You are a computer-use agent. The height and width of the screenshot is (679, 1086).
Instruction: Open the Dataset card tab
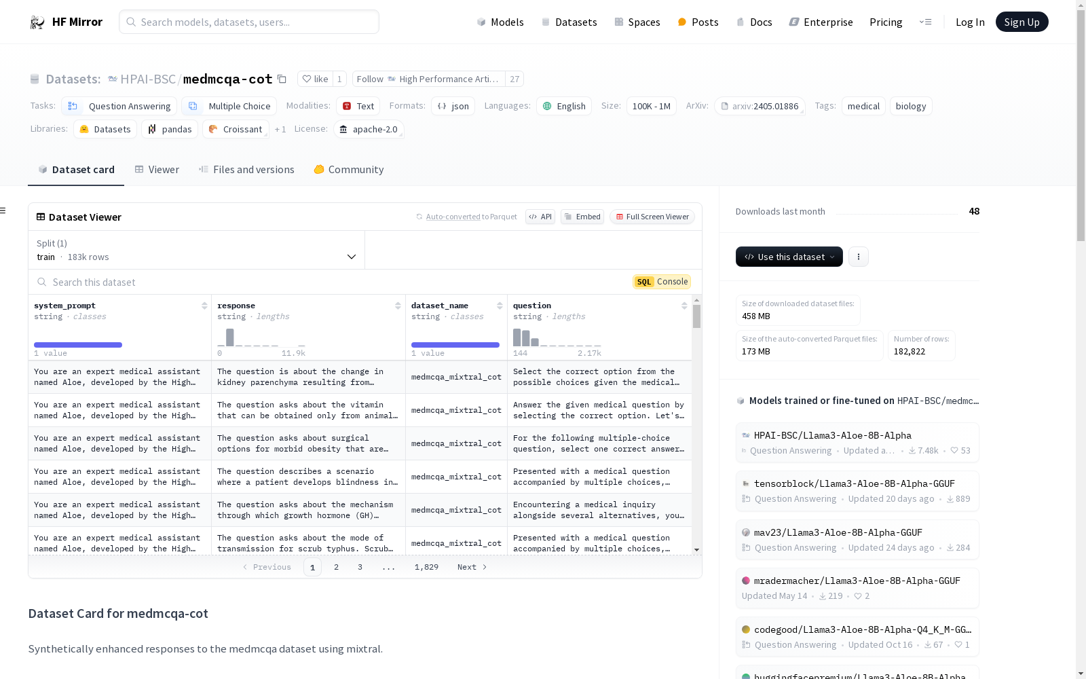tap(76, 170)
